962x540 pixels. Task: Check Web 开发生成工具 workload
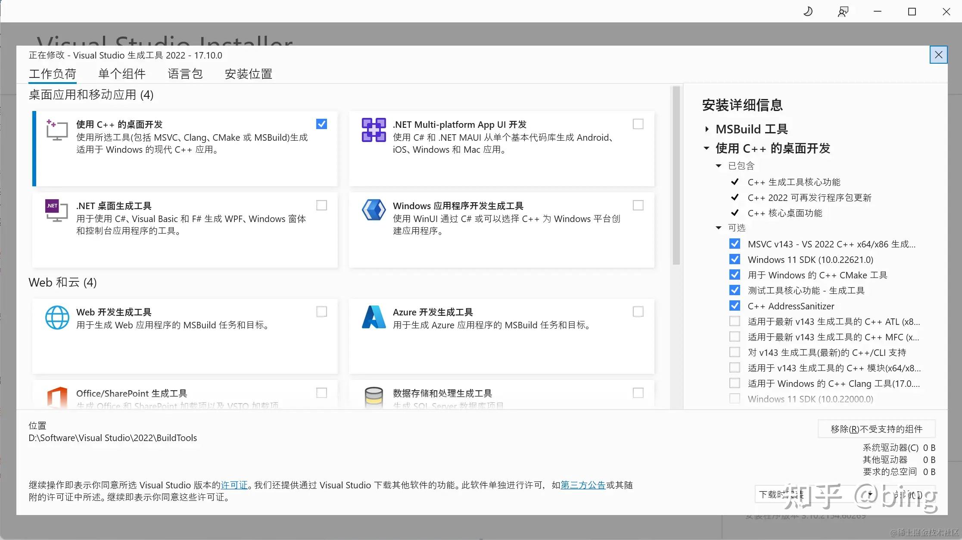(x=321, y=312)
